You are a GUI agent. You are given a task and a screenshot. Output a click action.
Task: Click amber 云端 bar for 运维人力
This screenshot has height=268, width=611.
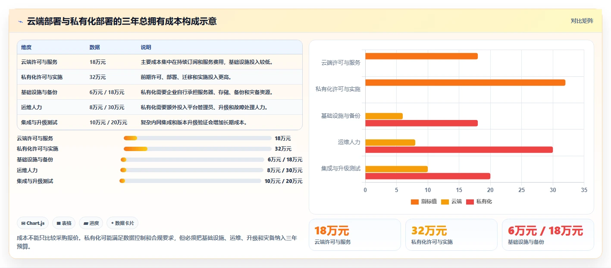(390, 142)
